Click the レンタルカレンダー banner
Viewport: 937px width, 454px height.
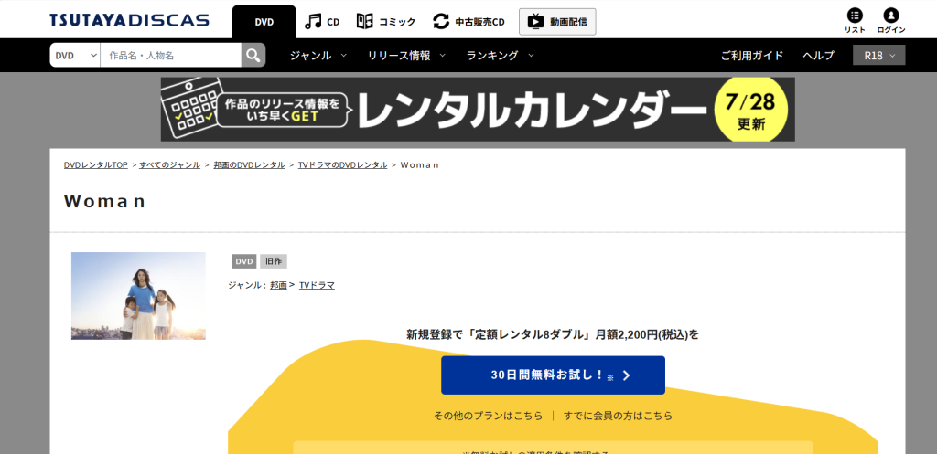[x=478, y=110]
